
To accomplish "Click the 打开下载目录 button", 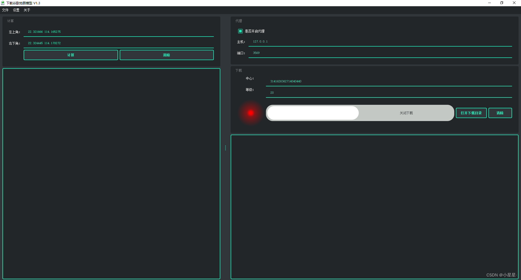I will (x=471, y=113).
